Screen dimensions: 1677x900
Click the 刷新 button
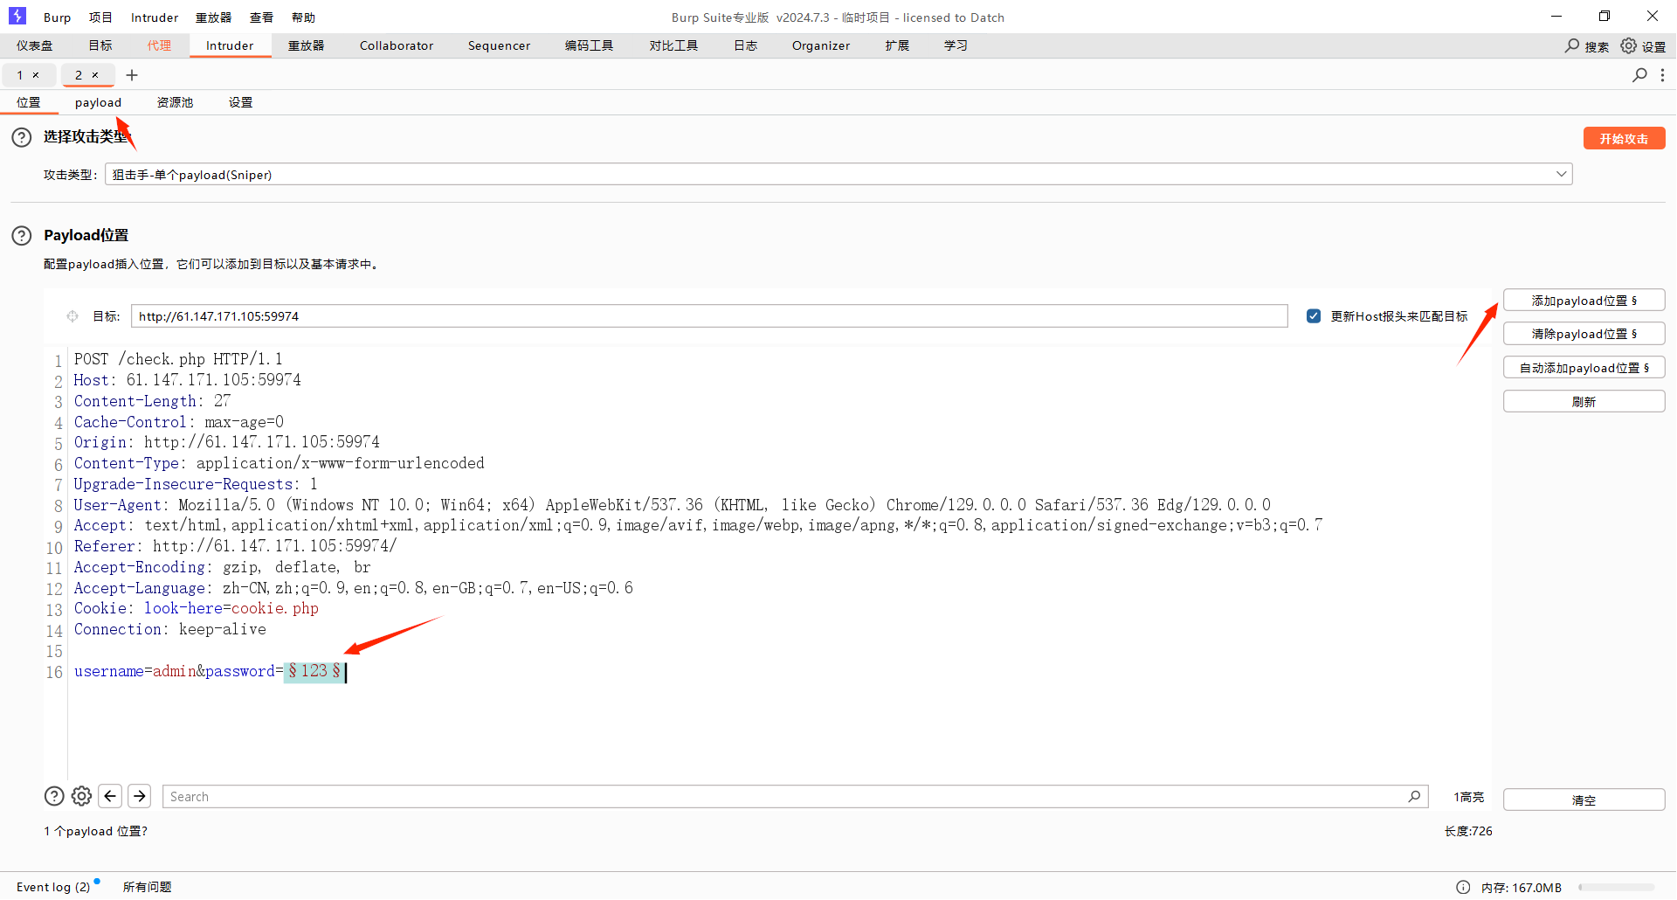tap(1584, 401)
